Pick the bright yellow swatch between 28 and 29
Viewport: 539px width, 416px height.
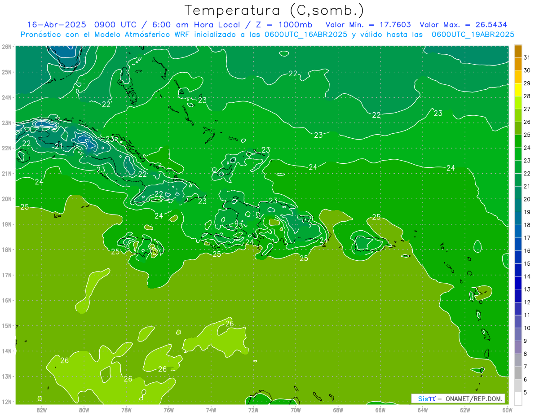pyautogui.click(x=518, y=90)
